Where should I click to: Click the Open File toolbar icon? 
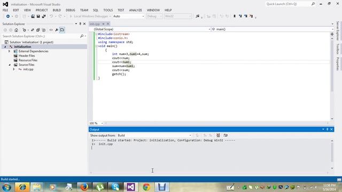[33, 17]
